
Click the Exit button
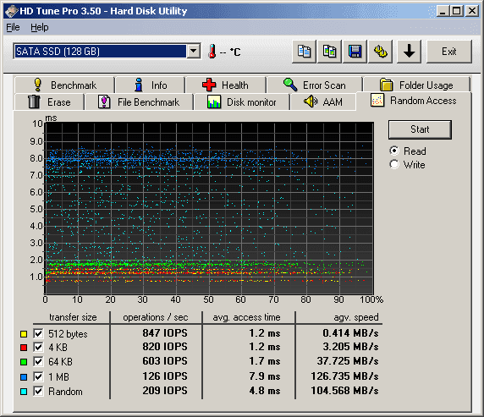pyautogui.click(x=449, y=52)
